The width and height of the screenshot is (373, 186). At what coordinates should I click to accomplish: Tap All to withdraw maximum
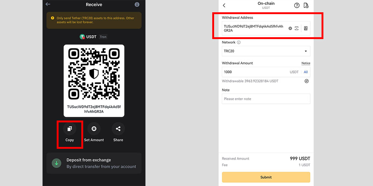pos(306,72)
